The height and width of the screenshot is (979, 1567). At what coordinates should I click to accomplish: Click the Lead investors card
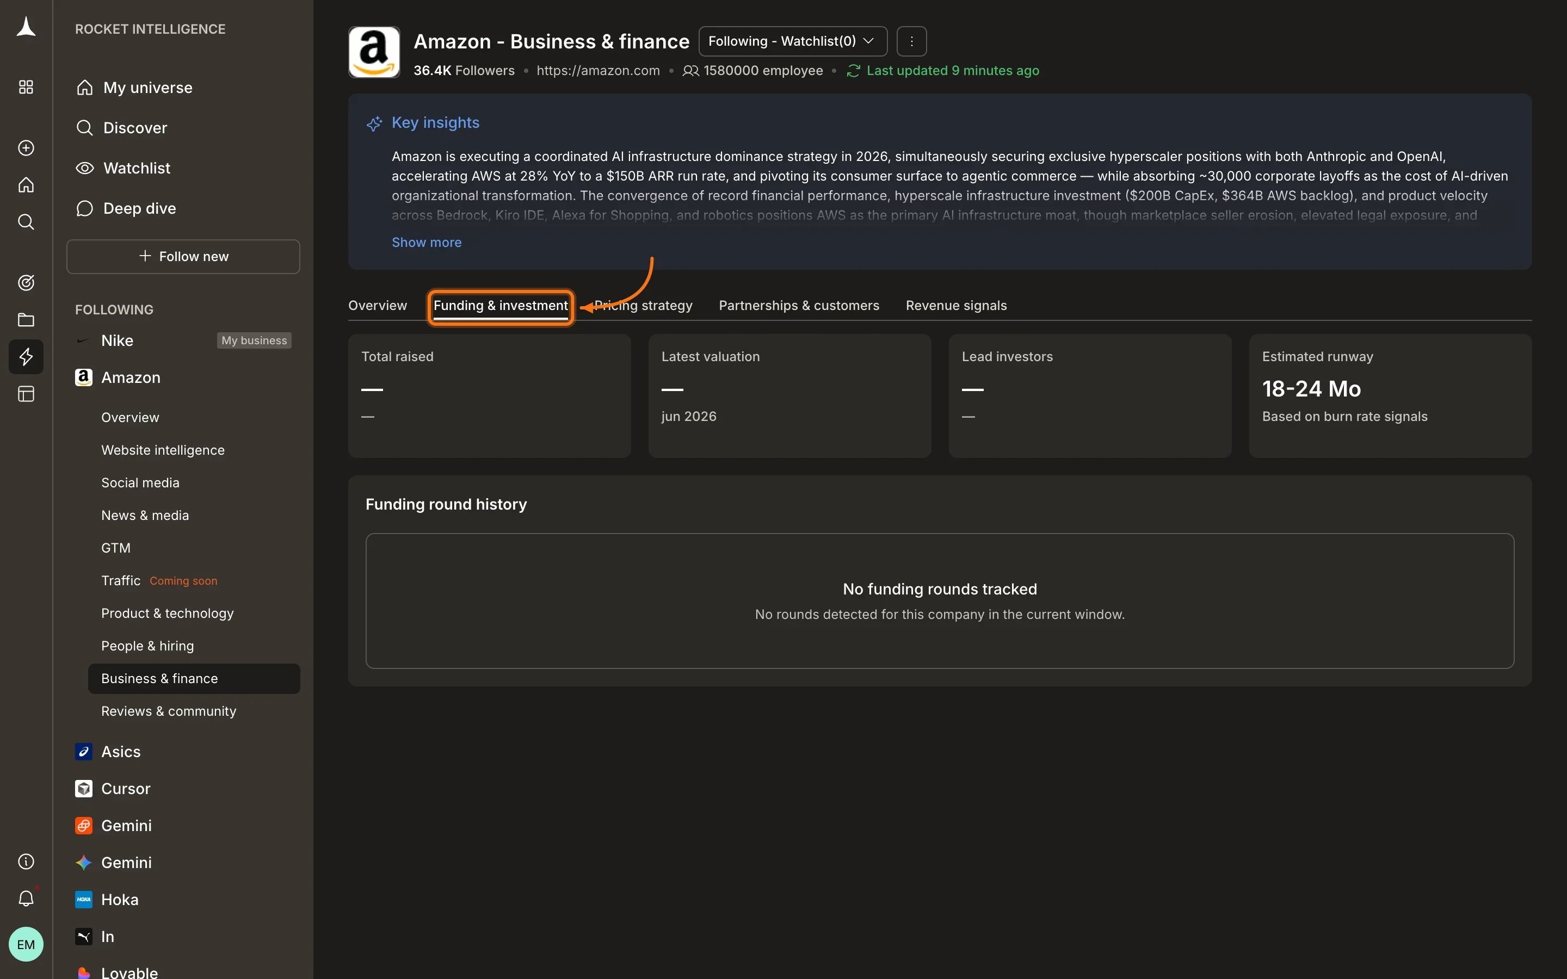pyautogui.click(x=1090, y=395)
